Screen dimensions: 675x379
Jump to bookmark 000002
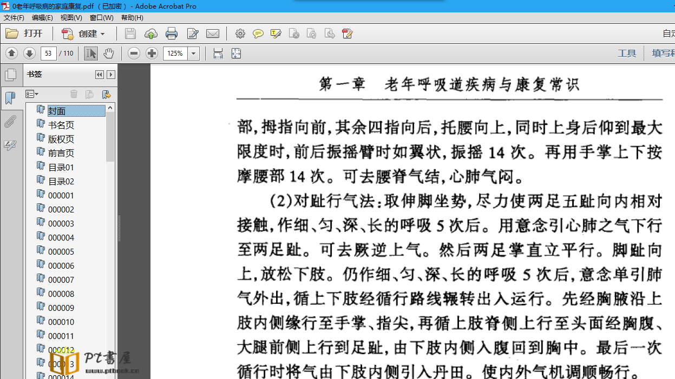[61, 209]
